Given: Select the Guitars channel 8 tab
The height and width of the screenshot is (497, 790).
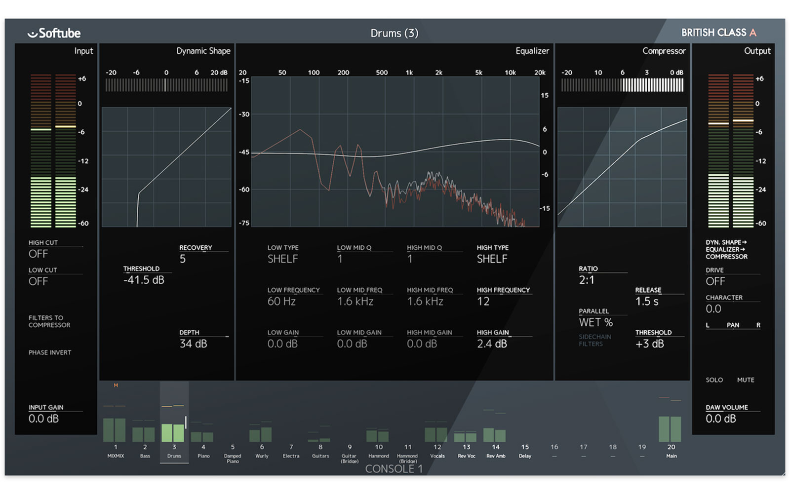Looking at the screenshot, I should 320,451.
